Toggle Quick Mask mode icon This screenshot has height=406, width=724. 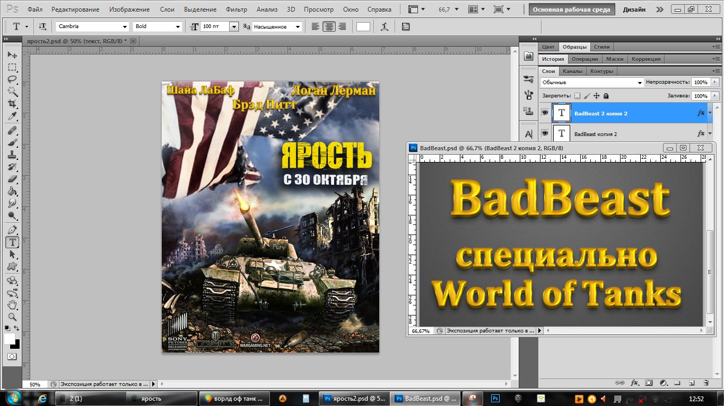point(12,357)
